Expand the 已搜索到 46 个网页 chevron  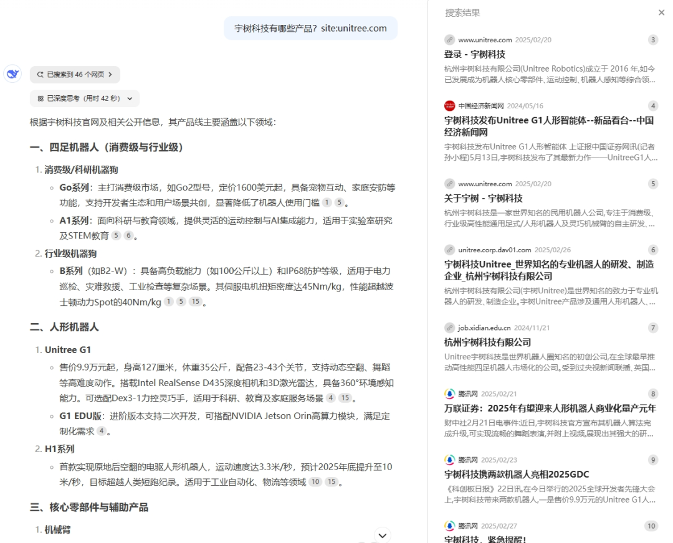click(111, 73)
